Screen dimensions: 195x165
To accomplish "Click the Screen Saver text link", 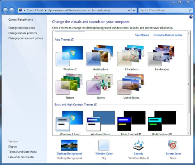I will click(173, 154).
